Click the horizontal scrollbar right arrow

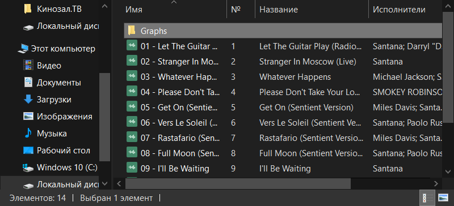click(x=436, y=183)
